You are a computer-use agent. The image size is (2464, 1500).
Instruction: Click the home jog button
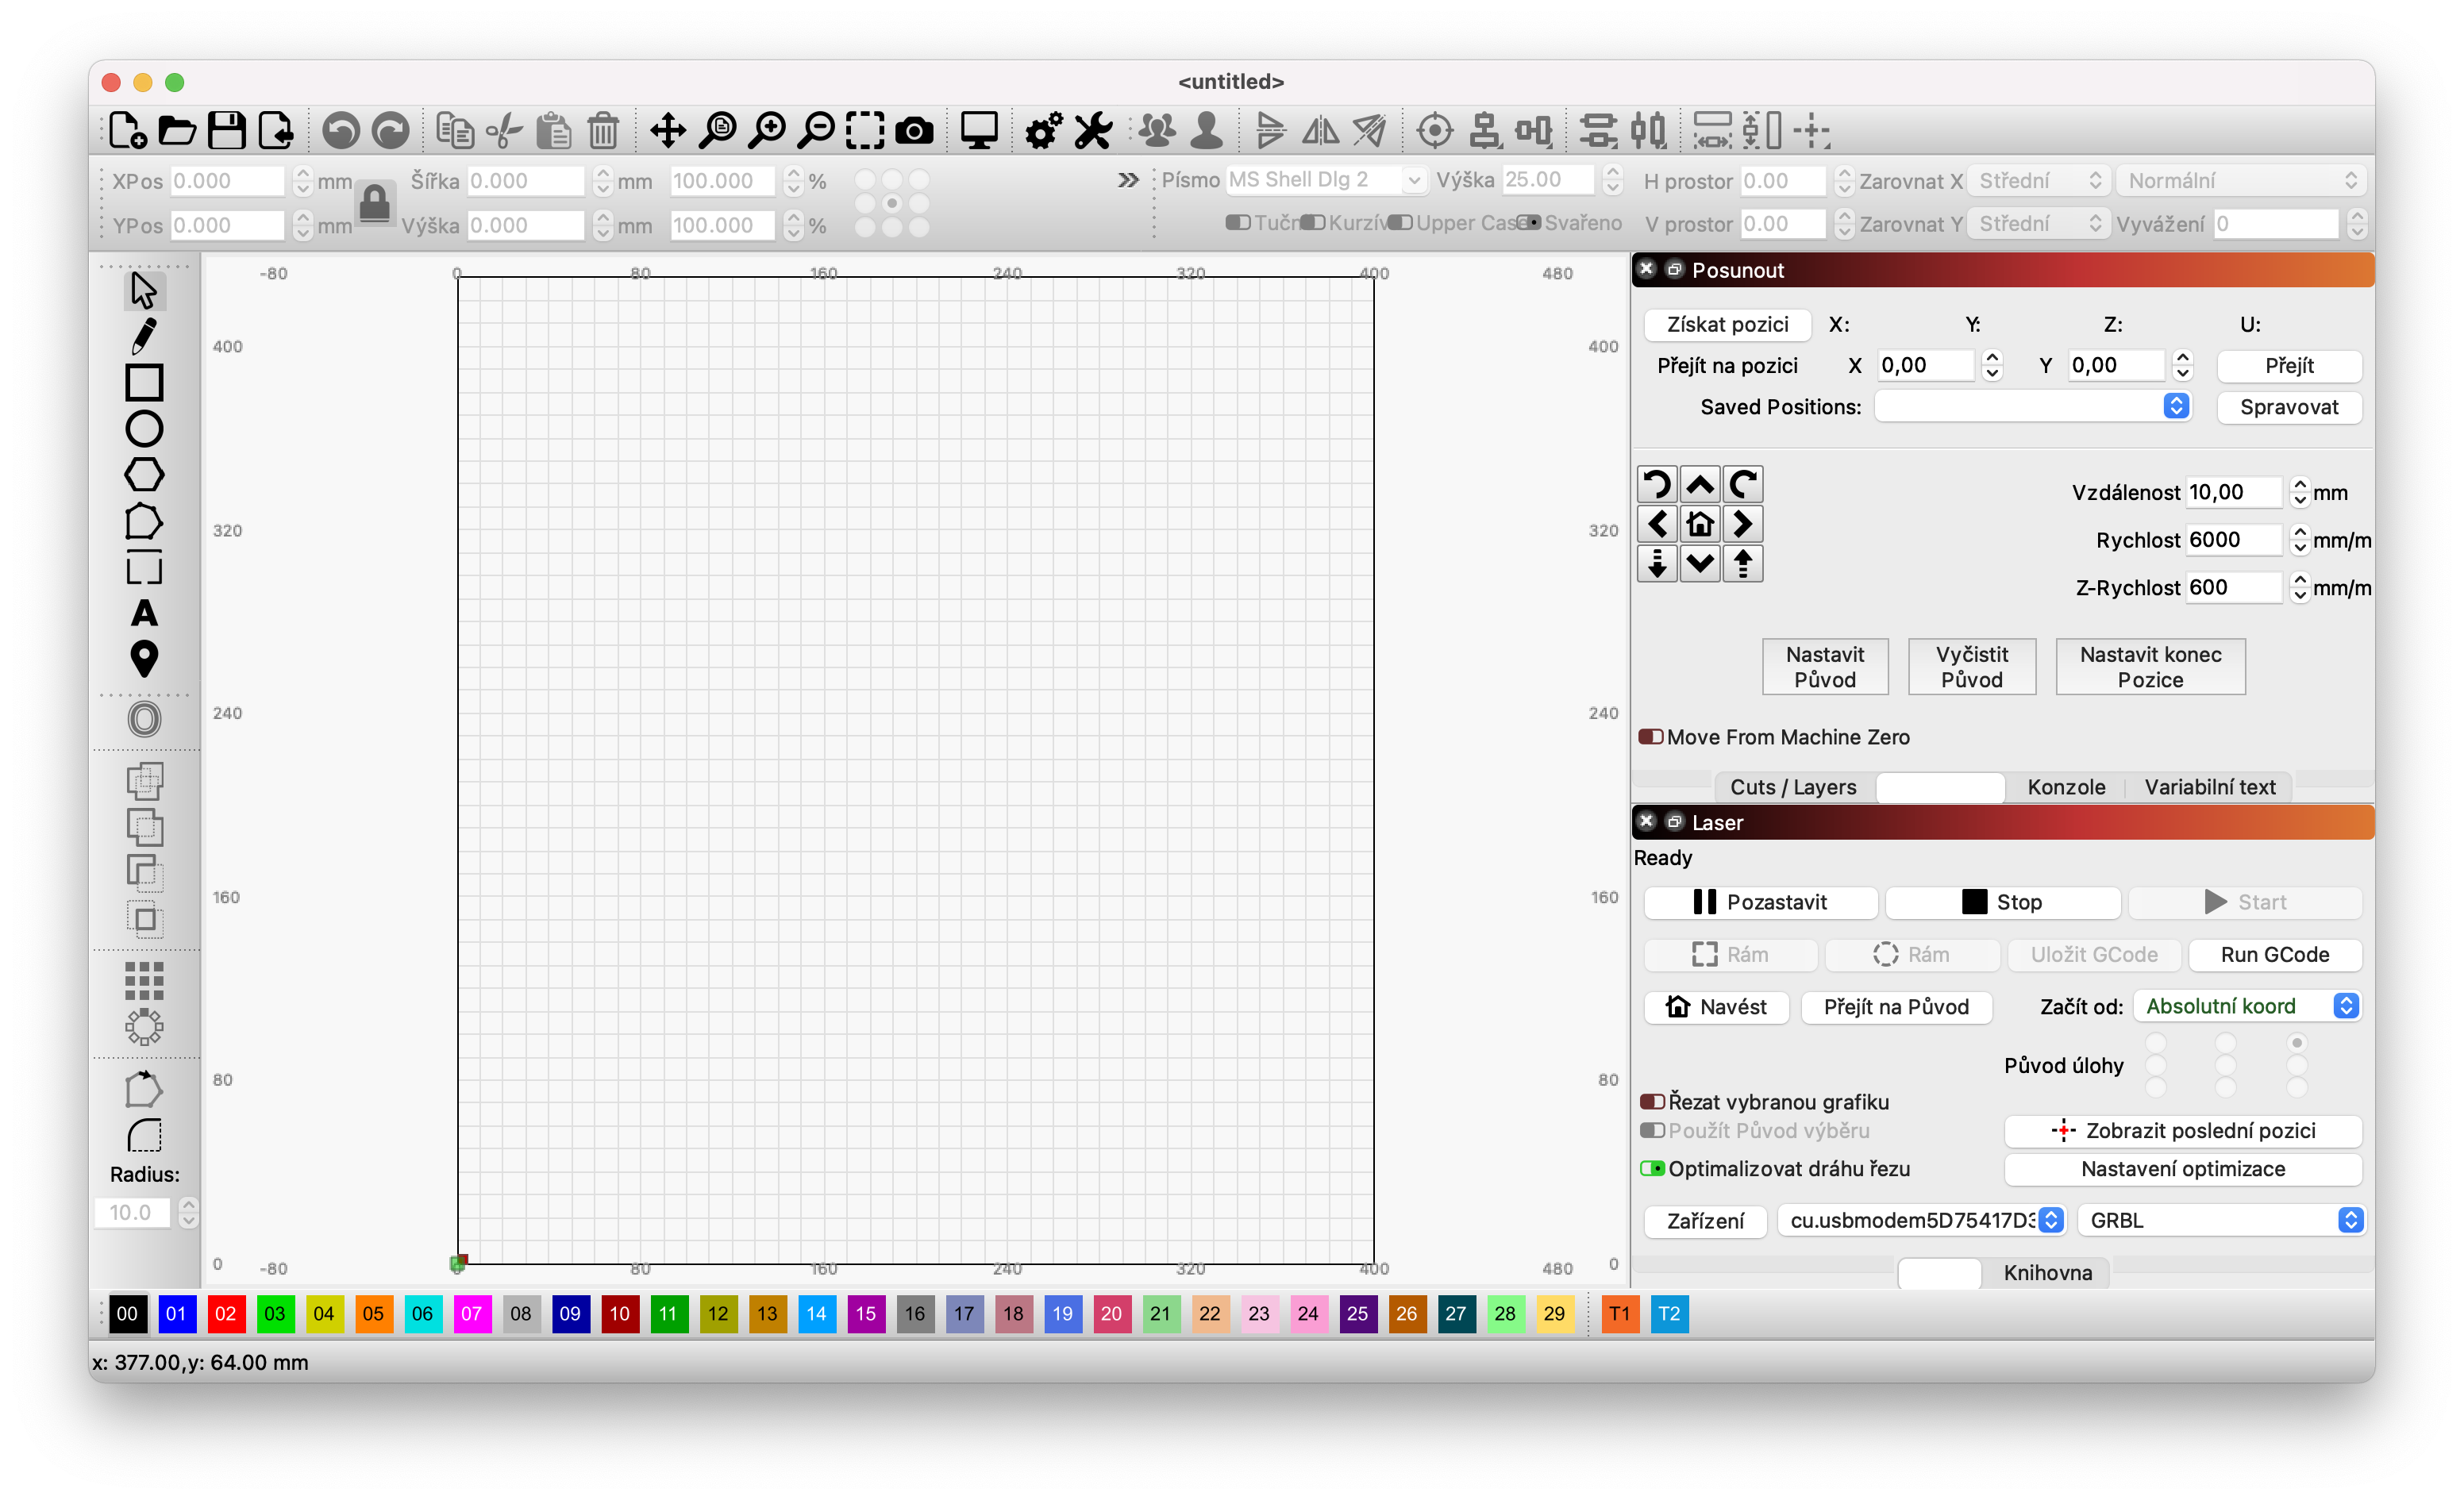(1700, 524)
